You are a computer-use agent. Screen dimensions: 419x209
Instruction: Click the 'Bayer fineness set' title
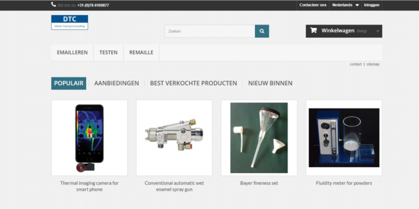click(x=259, y=183)
